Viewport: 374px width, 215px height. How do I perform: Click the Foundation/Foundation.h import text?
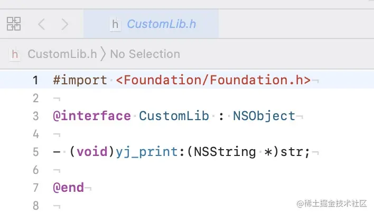[x=213, y=80]
